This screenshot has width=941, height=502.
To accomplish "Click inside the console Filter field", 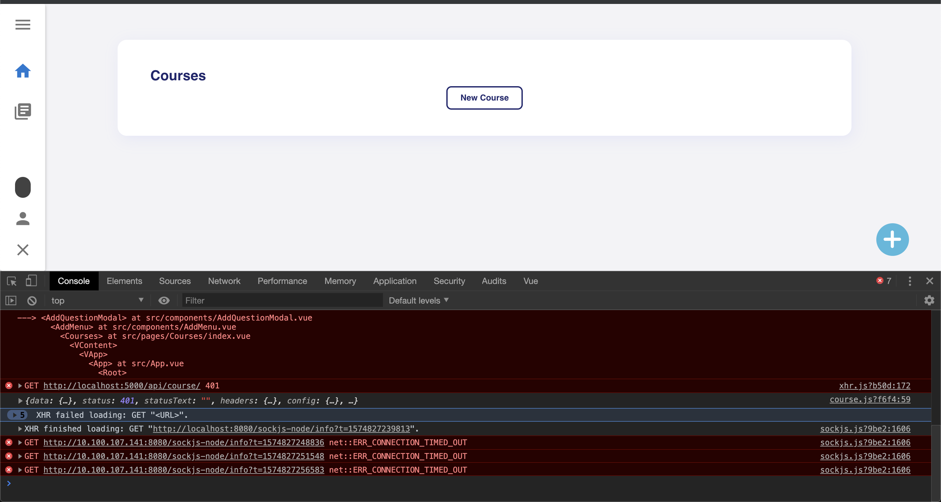I will click(281, 300).
